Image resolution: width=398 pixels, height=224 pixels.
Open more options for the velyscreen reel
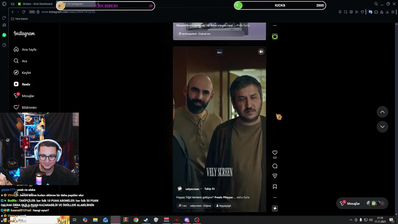tap(275, 197)
